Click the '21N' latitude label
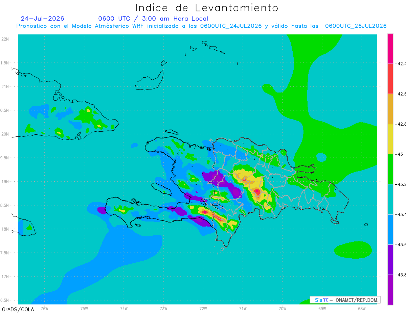 [x=5, y=86]
